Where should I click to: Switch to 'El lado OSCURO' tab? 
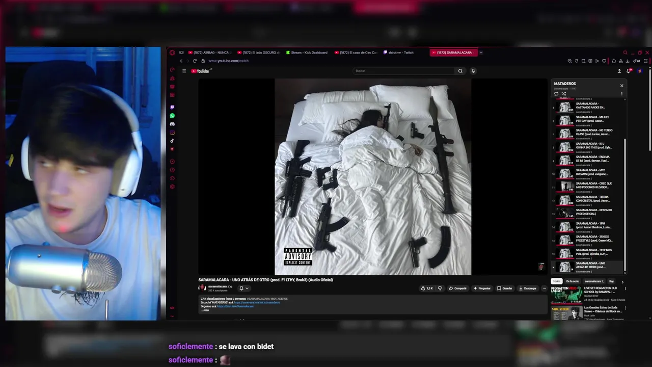coord(258,53)
